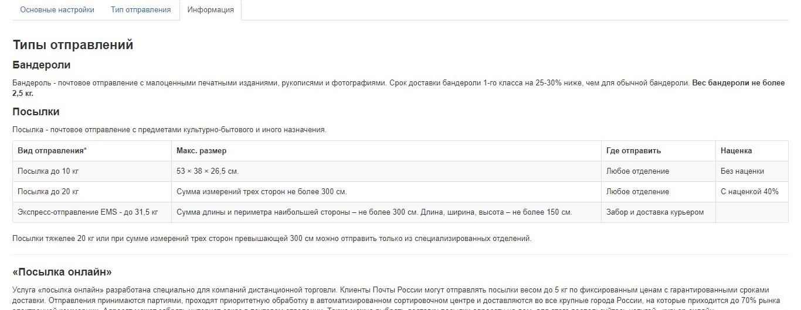
Task: Click the Без наценки cell
Action: point(752,171)
